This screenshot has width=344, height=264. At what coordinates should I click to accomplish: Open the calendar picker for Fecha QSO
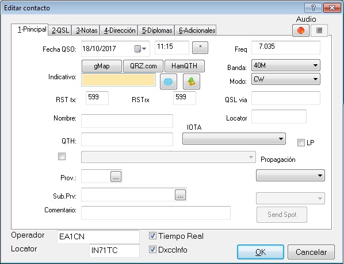140,49
